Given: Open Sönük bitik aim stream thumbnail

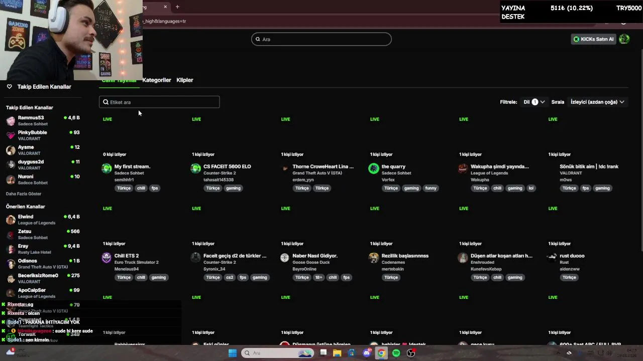Looking at the screenshot, I should tap(589, 136).
